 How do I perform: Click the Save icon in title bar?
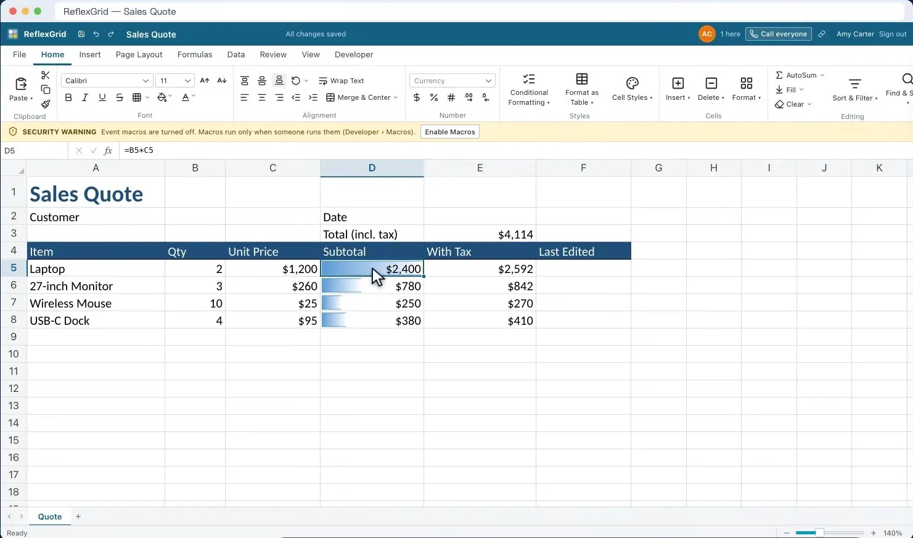[x=81, y=35]
